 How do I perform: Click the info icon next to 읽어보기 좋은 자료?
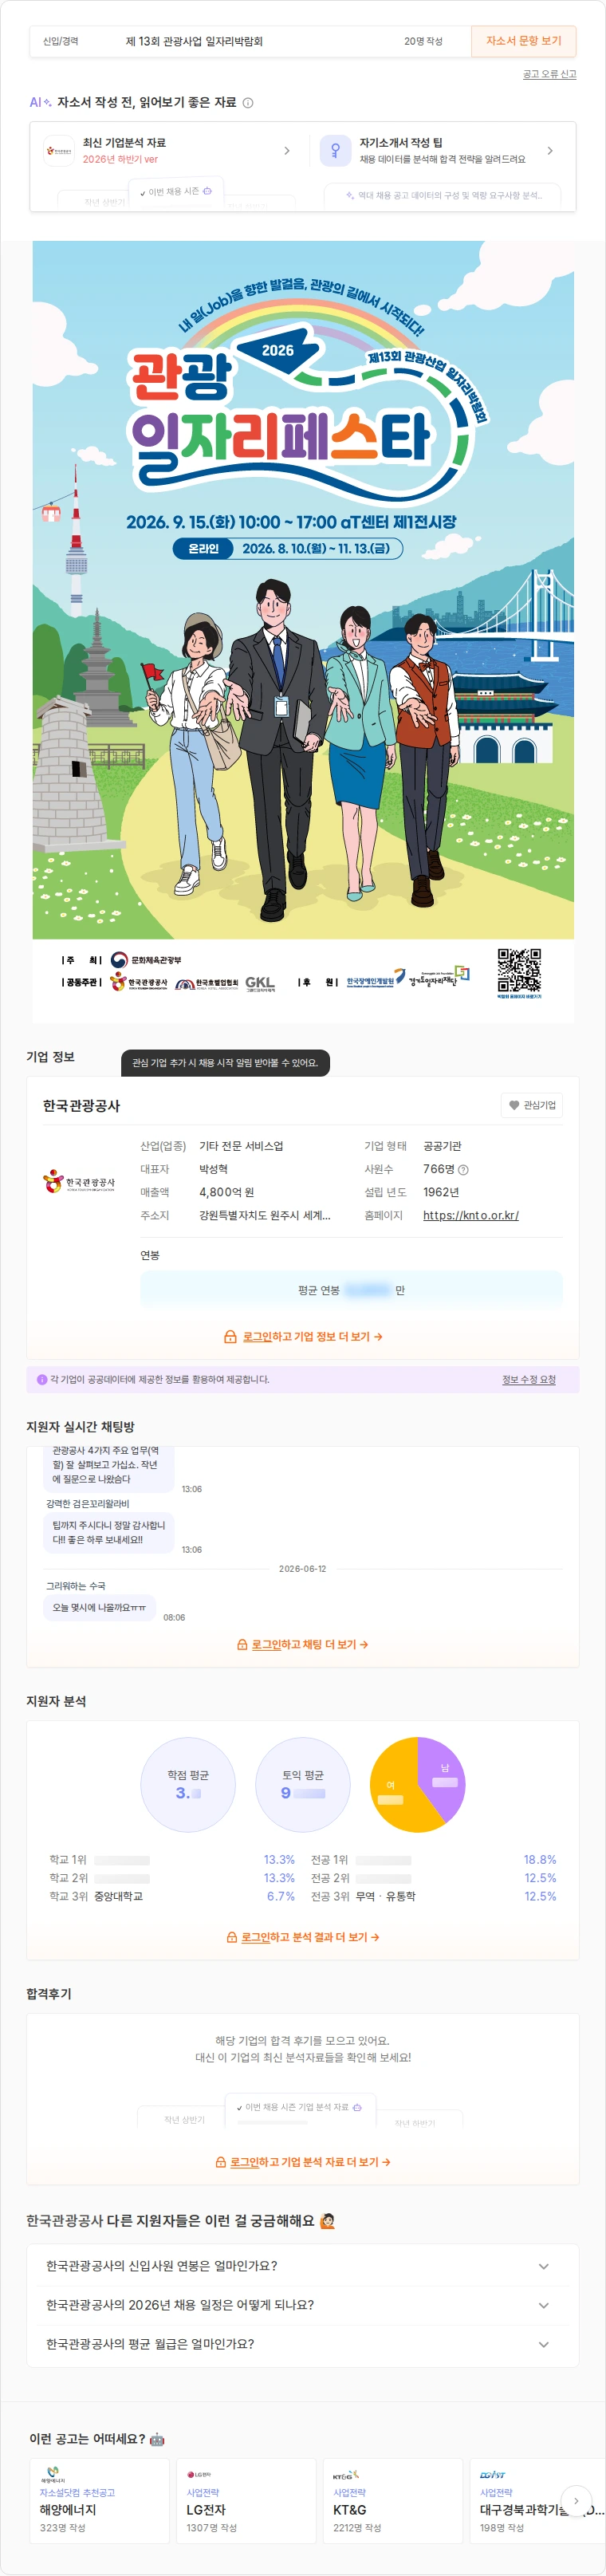(248, 103)
